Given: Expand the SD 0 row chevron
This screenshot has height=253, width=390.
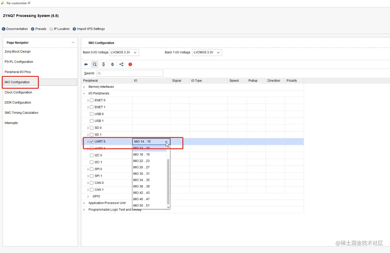Looking at the screenshot, I should 88,128.
